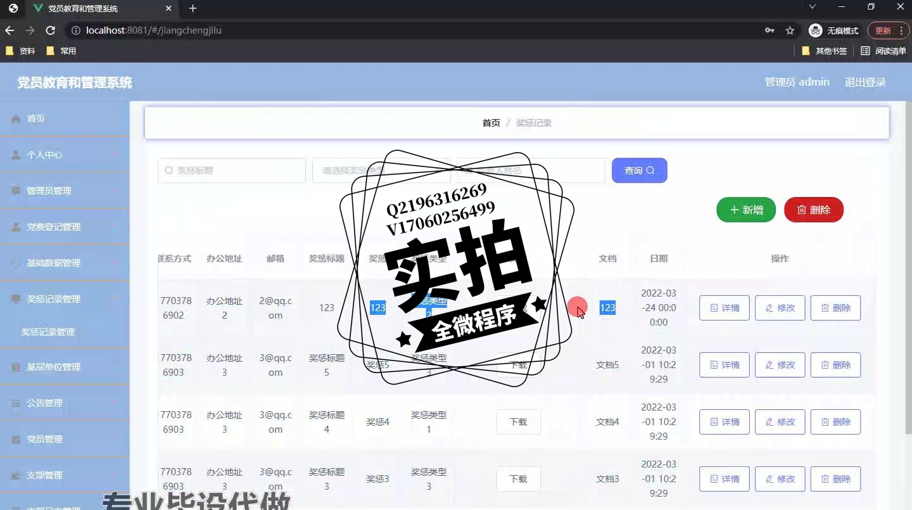The height and width of the screenshot is (510, 912).
Task: Click 删除 for 文档5 row
Action: pos(836,365)
